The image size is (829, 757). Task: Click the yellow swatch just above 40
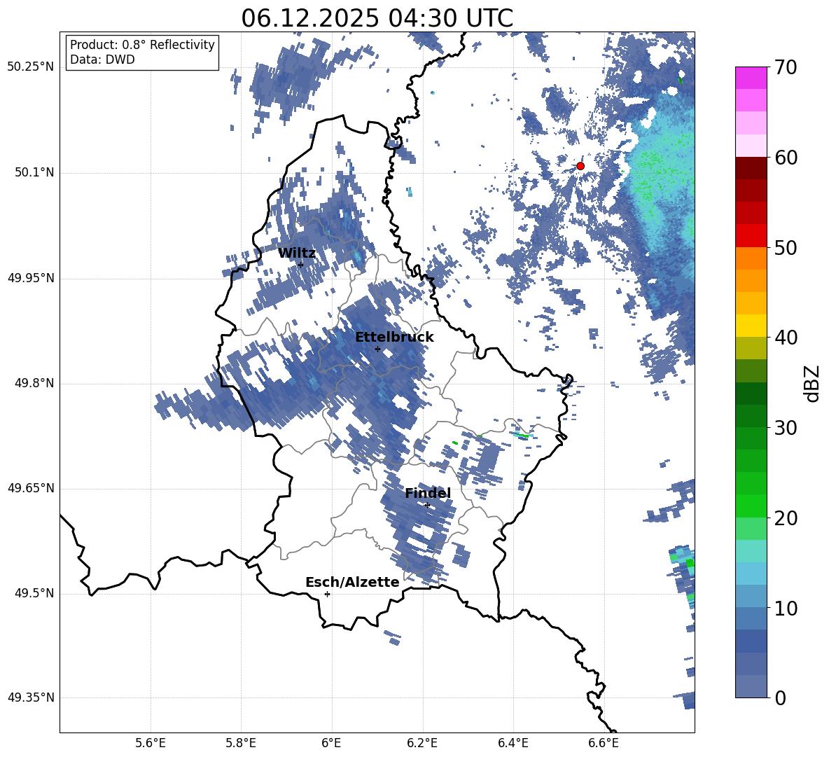click(751, 326)
